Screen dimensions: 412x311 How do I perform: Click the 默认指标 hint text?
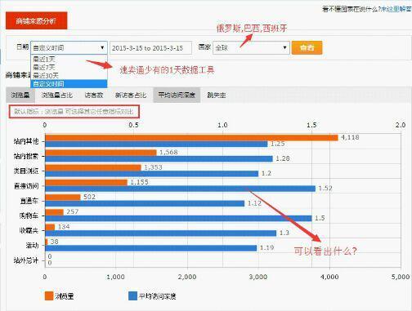pyautogui.click(x=74, y=112)
